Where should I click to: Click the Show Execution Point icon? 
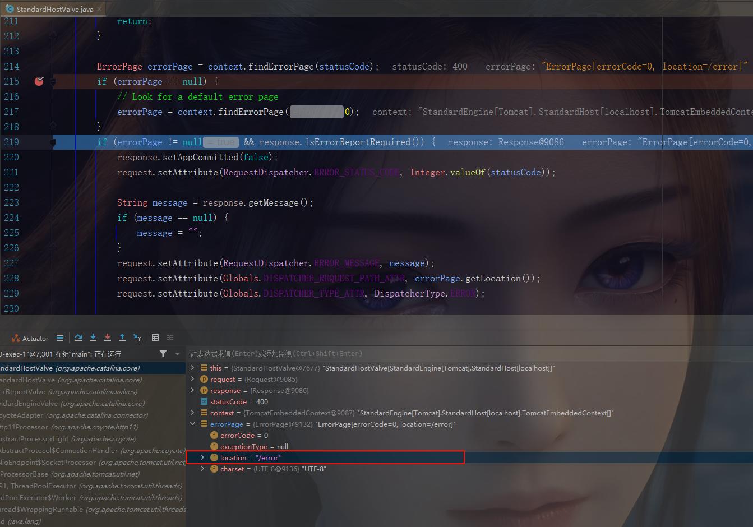(60, 338)
